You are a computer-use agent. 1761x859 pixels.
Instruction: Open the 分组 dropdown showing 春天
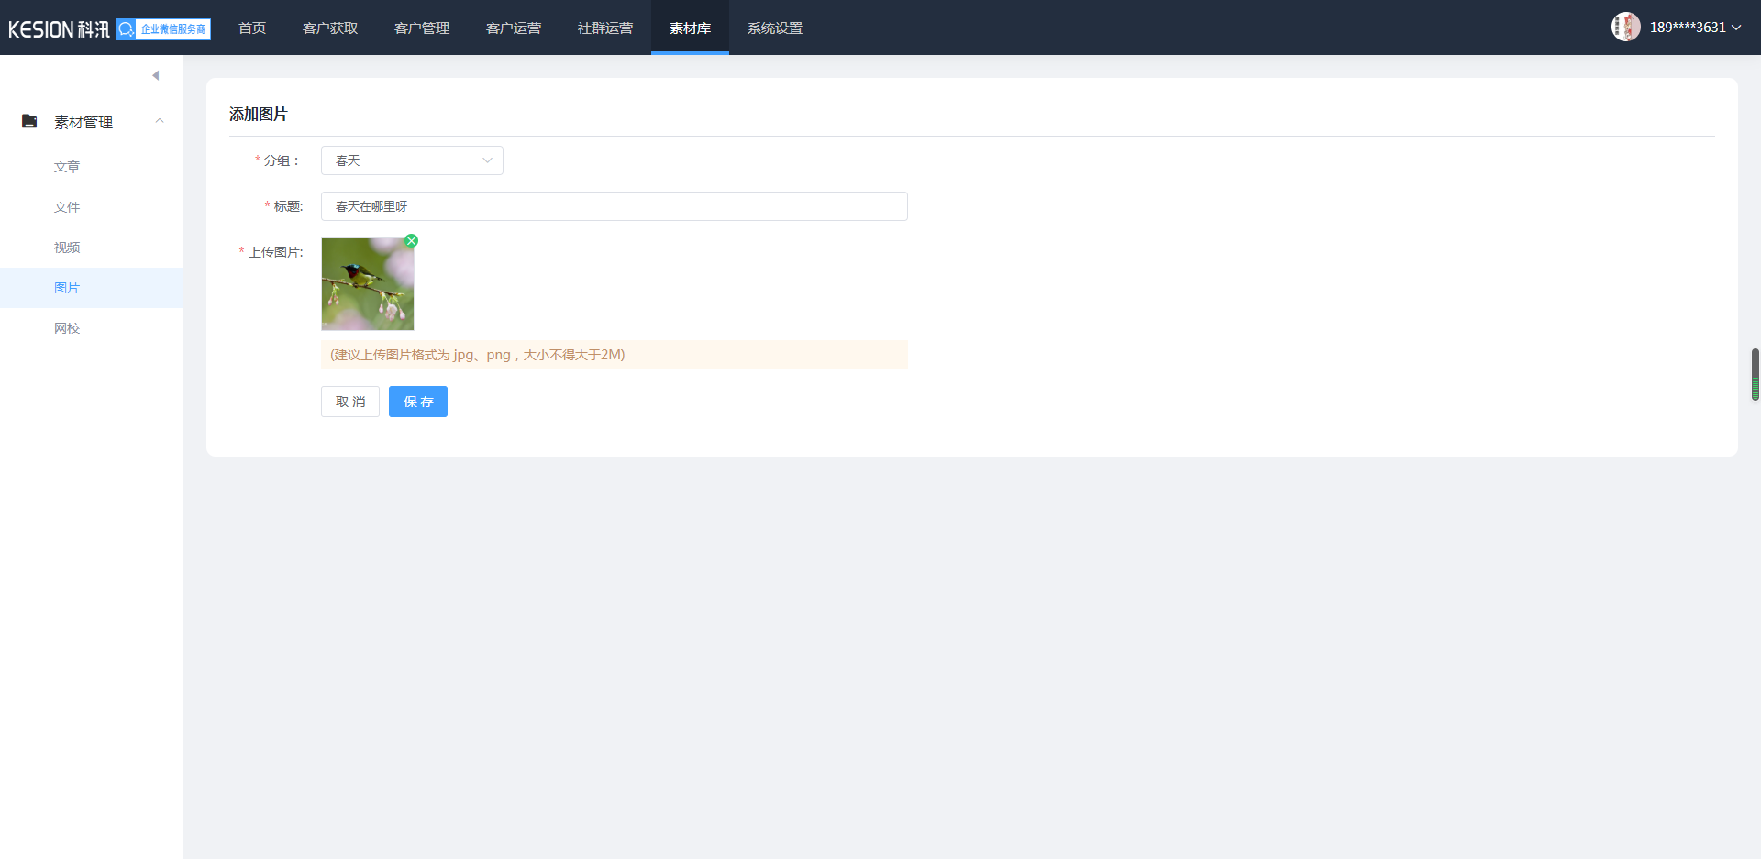click(412, 160)
